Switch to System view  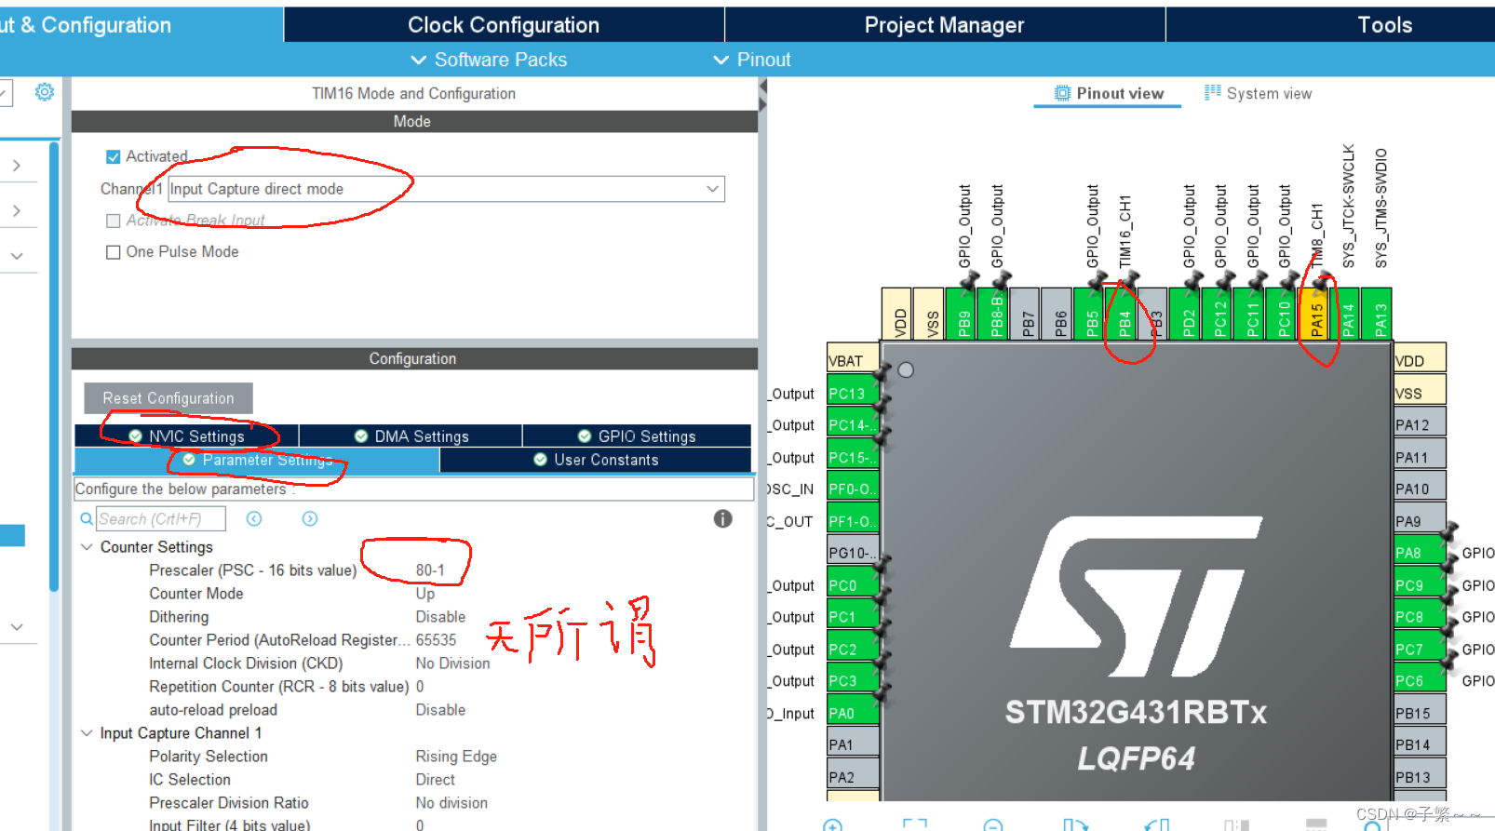coord(1259,93)
